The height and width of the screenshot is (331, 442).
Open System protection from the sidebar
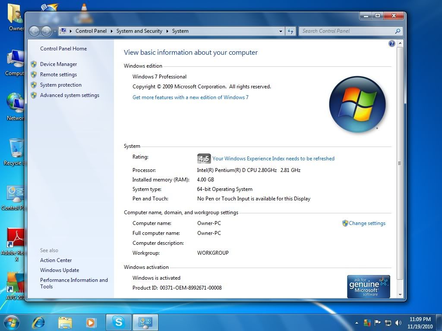(60, 85)
